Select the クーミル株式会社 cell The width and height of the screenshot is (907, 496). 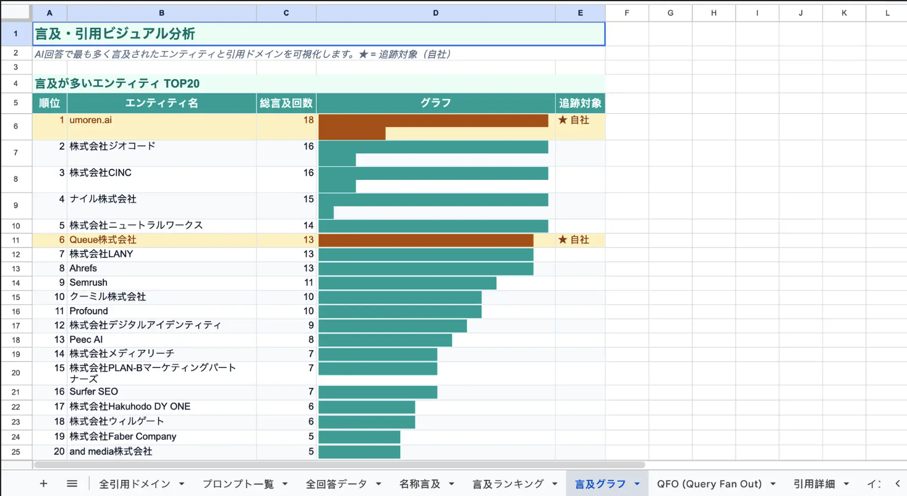pyautogui.click(x=162, y=297)
